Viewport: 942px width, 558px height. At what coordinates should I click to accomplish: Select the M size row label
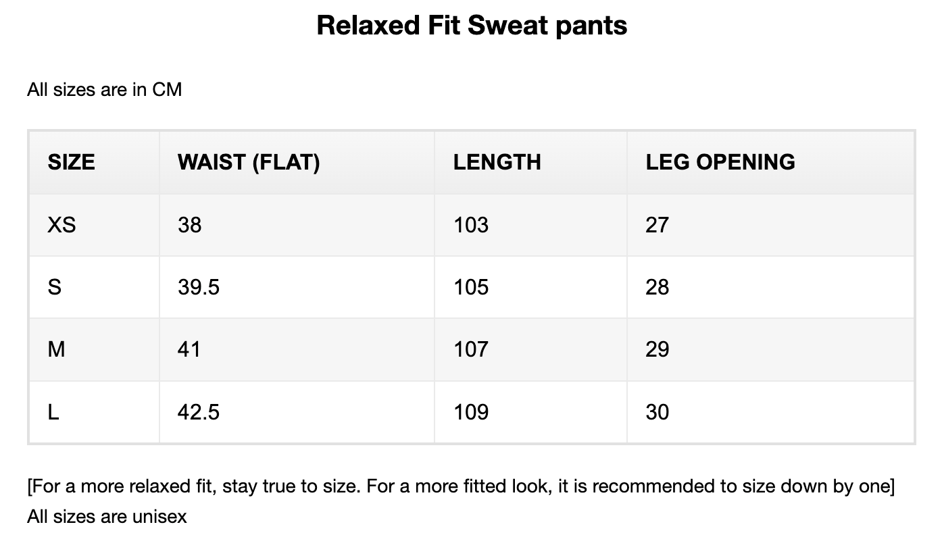coord(57,349)
